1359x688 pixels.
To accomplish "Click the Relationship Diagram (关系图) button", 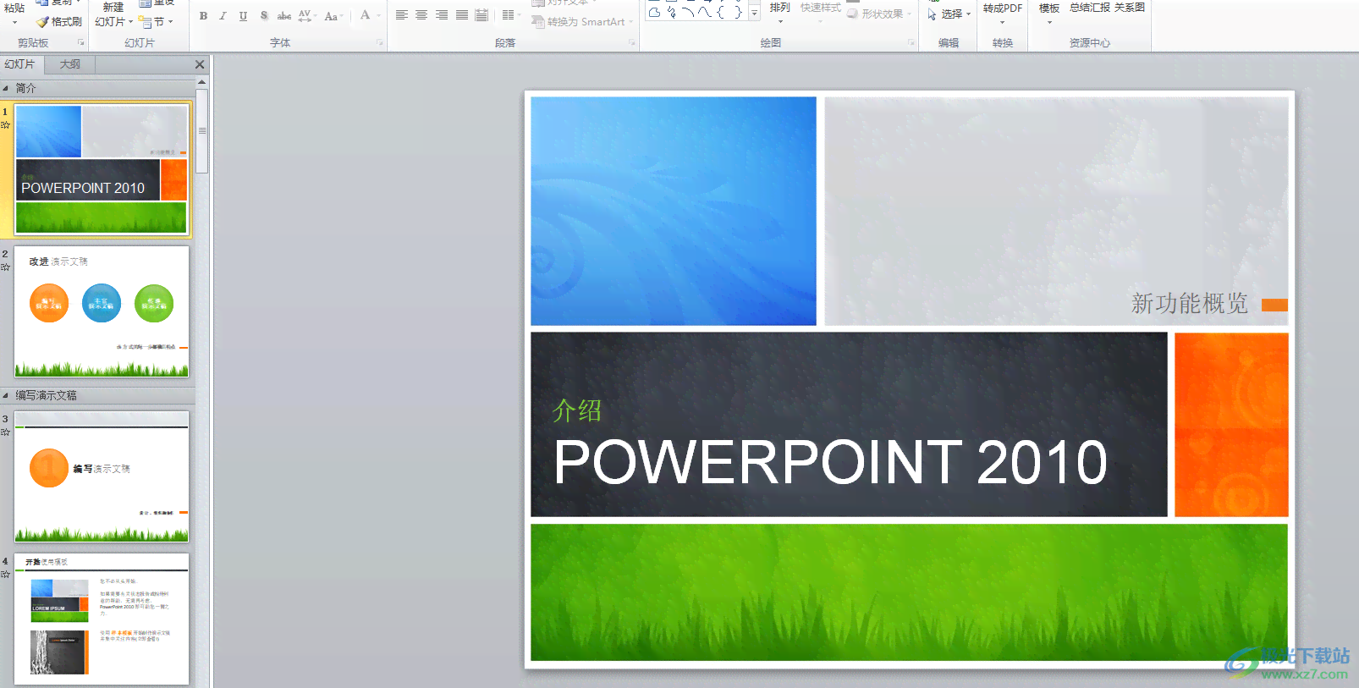I will click(1130, 8).
